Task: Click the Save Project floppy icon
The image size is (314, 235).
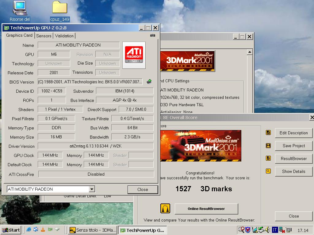Action: 268,145
